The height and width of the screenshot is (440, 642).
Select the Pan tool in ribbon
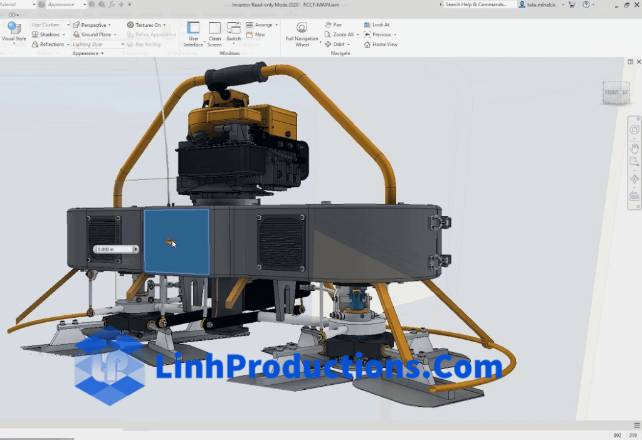(333, 25)
